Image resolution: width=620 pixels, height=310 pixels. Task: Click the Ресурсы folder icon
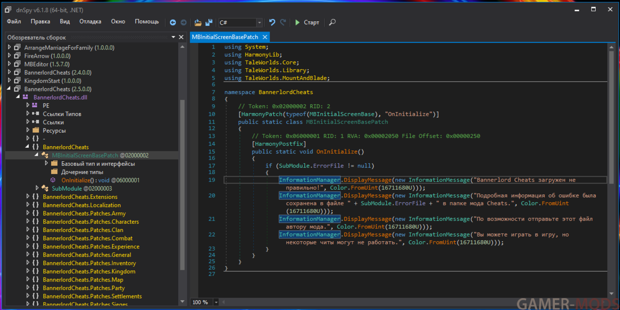(36, 130)
